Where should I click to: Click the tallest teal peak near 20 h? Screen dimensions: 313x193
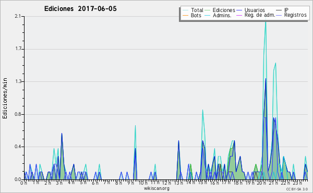pyautogui.click(x=266, y=21)
